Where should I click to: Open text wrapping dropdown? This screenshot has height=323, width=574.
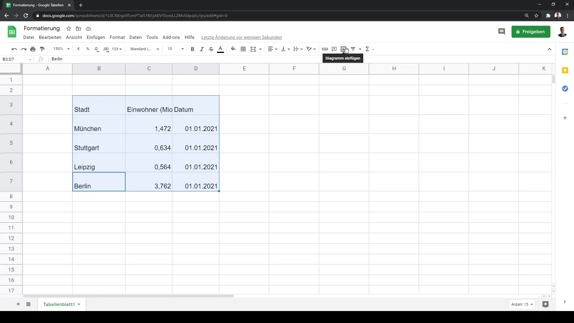pos(298,49)
